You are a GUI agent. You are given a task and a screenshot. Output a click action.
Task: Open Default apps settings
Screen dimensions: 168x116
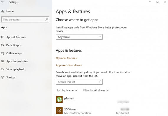pyautogui.click(x=14, y=45)
